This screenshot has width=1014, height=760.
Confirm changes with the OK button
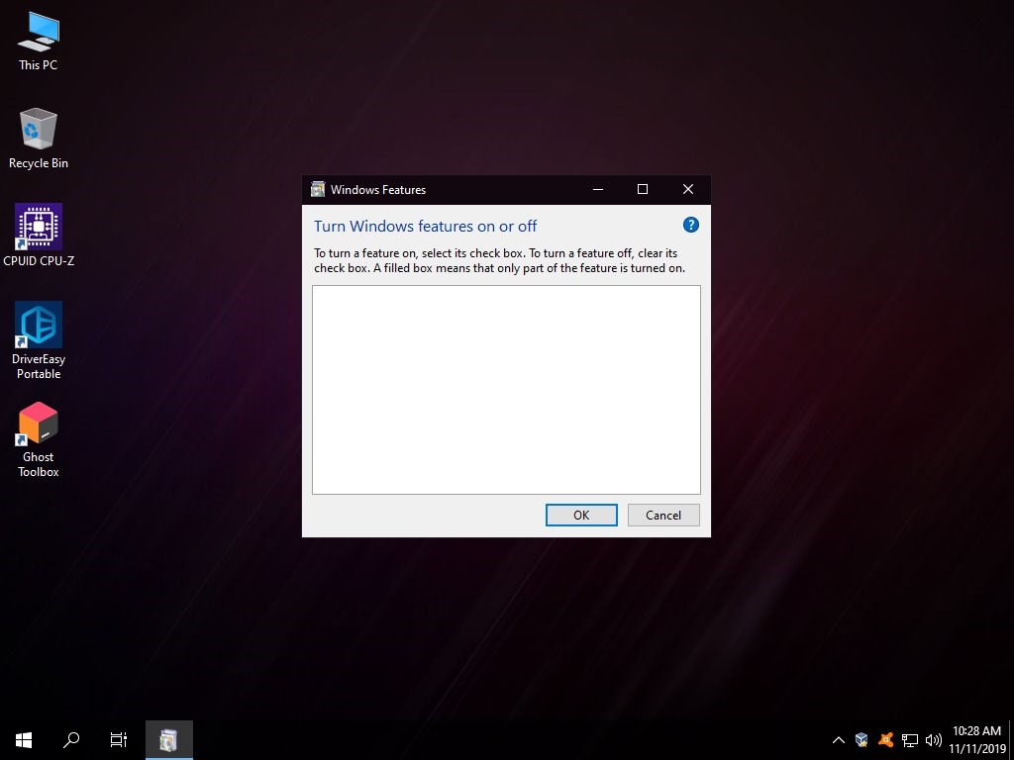580,515
